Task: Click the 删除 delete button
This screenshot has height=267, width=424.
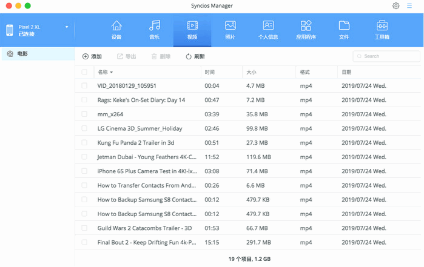Action: [x=161, y=56]
